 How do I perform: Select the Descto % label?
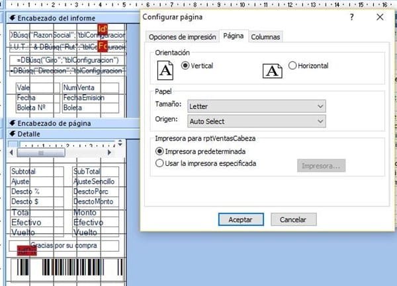pos(37,192)
